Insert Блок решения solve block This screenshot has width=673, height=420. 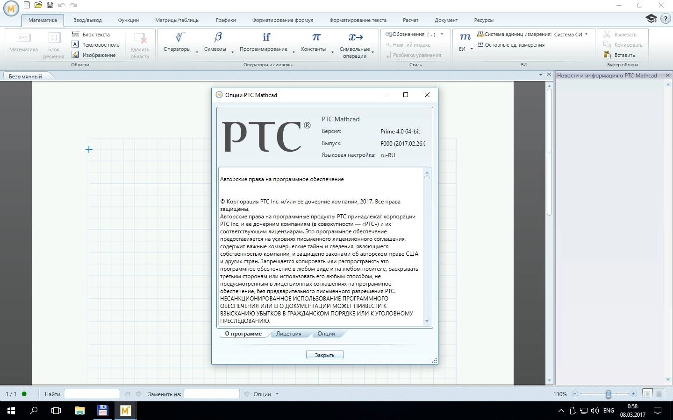[x=54, y=45]
